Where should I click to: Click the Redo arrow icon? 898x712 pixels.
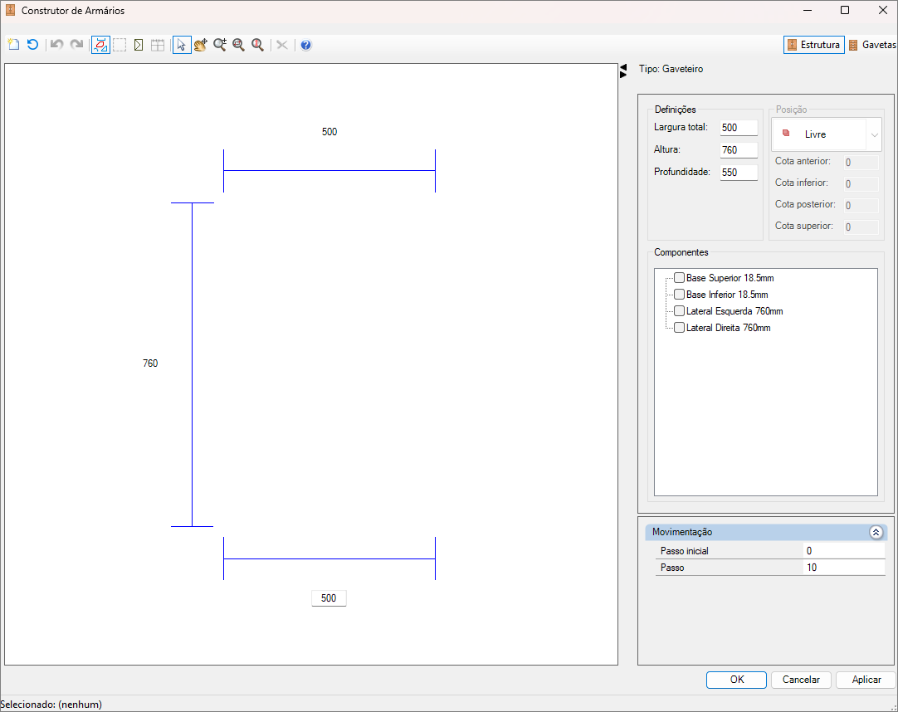(76, 45)
